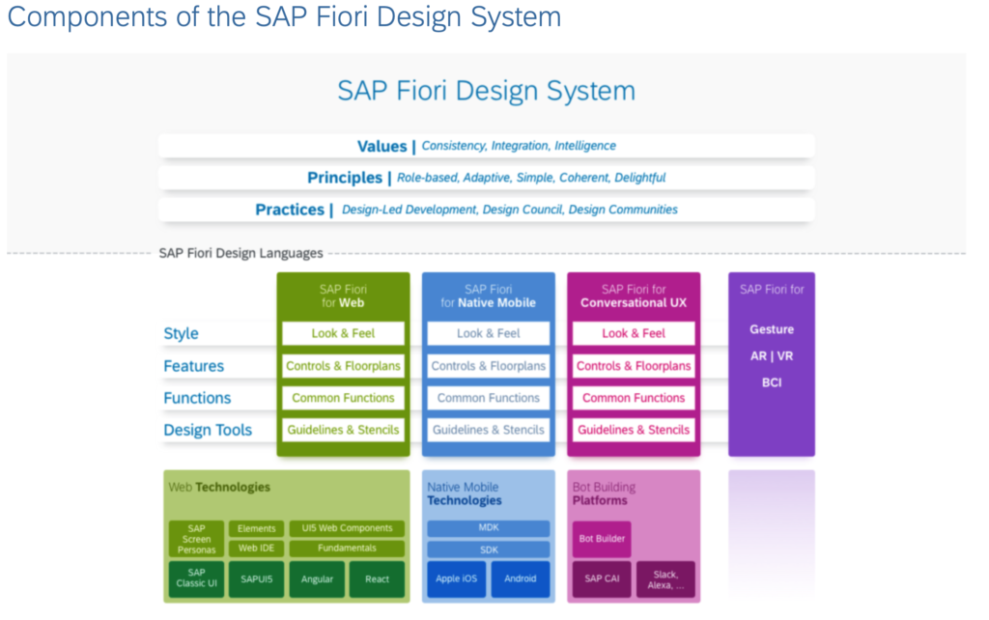Click the 'Bot Building Platforms' panel label
989x620 pixels.
pyautogui.click(x=604, y=493)
